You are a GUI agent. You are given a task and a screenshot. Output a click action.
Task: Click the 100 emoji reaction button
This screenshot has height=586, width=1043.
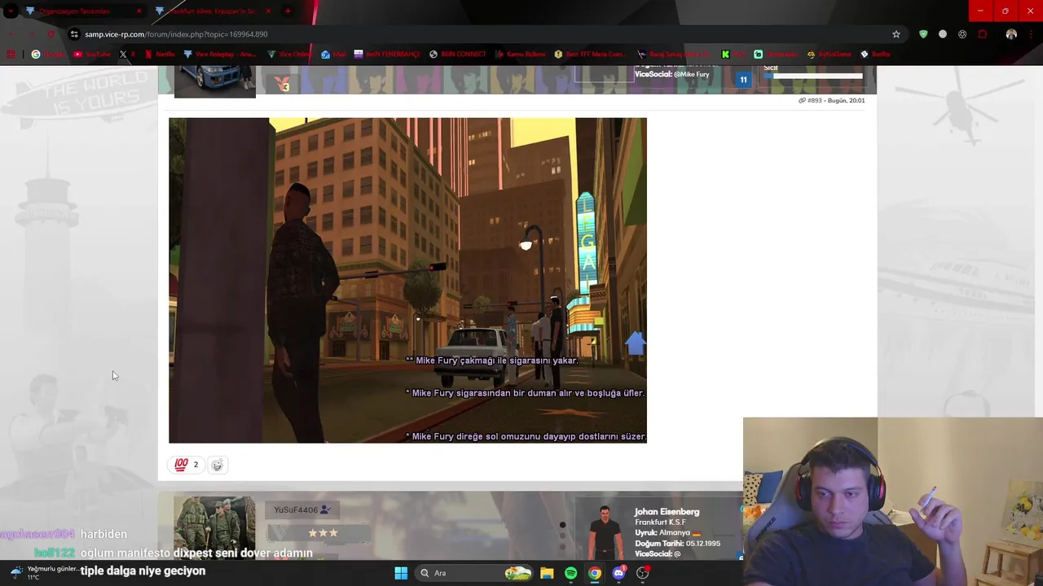point(187,465)
